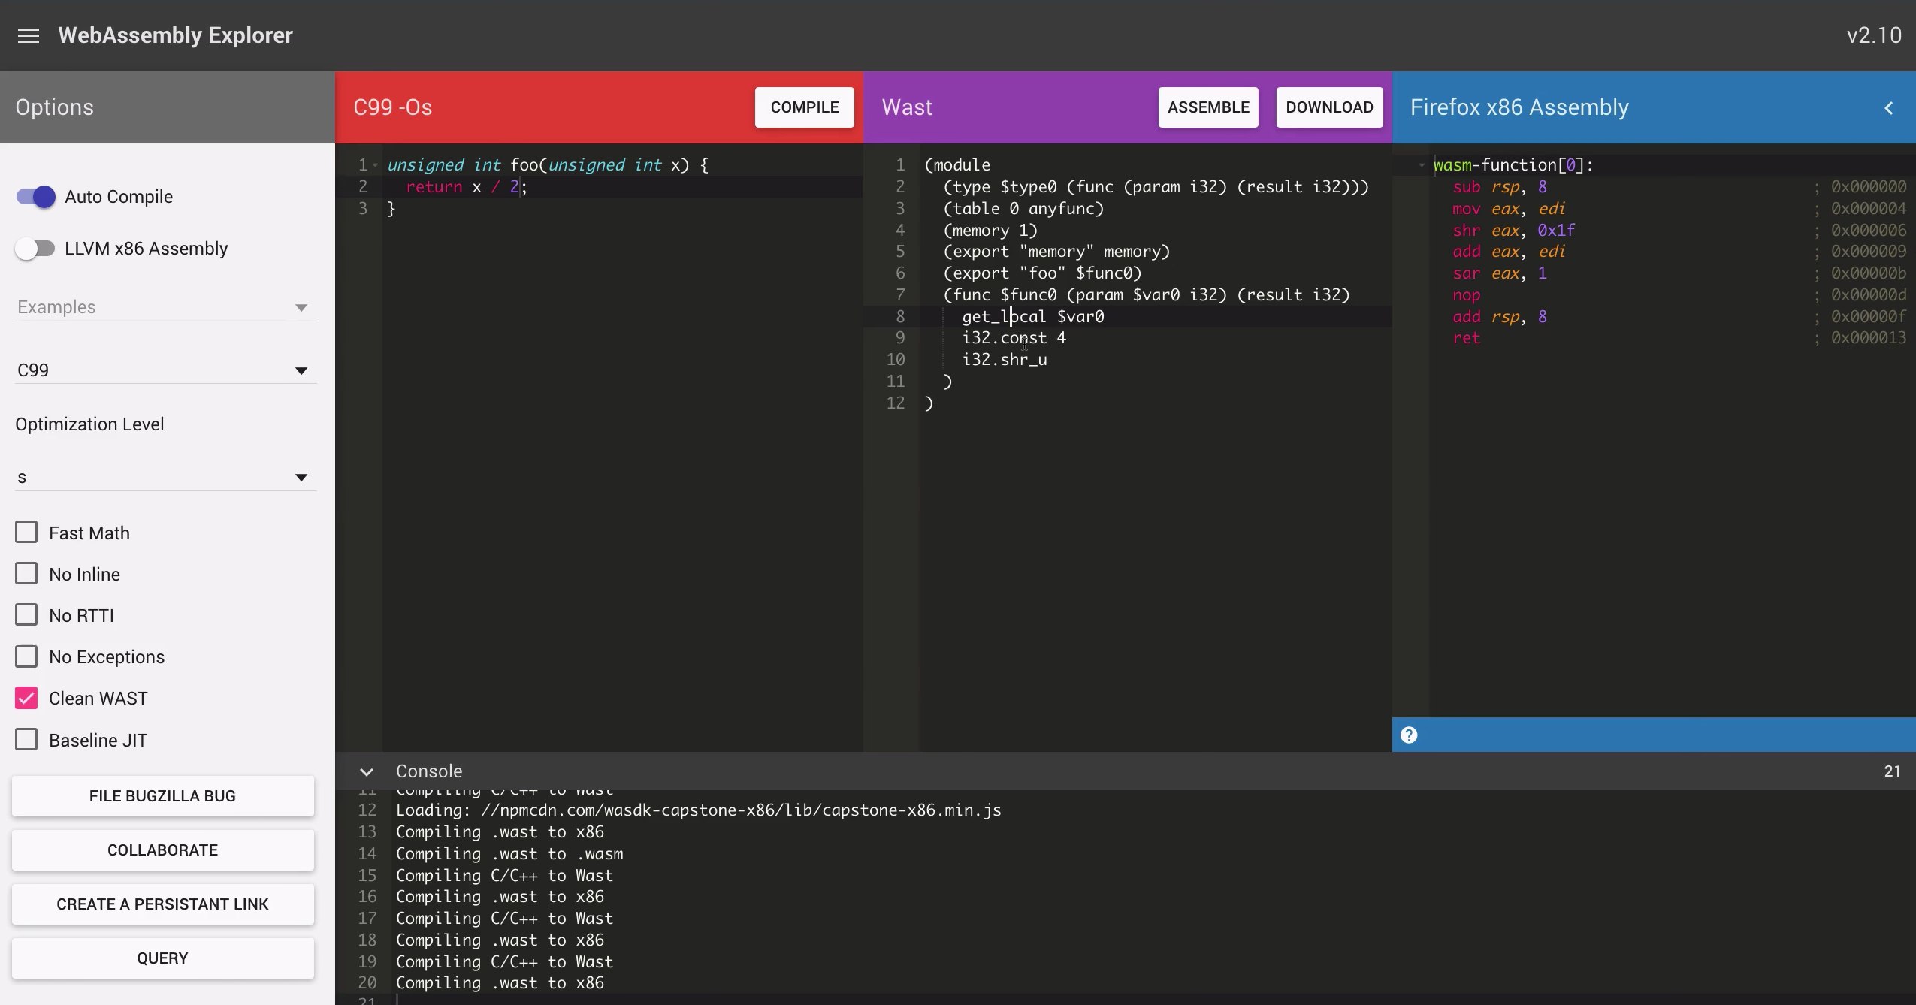Click console line 12 Loading capstone message
This screenshot has width=1916, height=1005.
click(x=698, y=810)
